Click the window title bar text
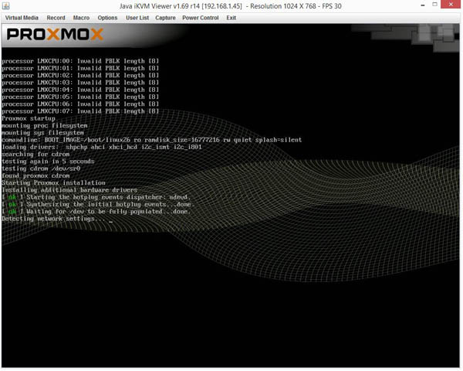 tap(230, 6)
